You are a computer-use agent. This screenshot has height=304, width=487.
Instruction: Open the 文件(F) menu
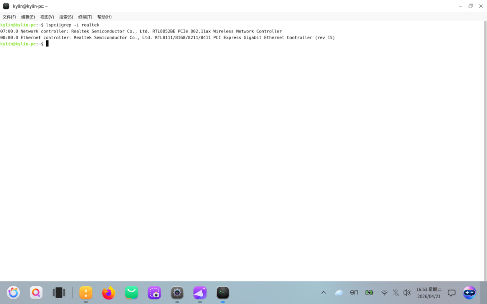pos(9,17)
